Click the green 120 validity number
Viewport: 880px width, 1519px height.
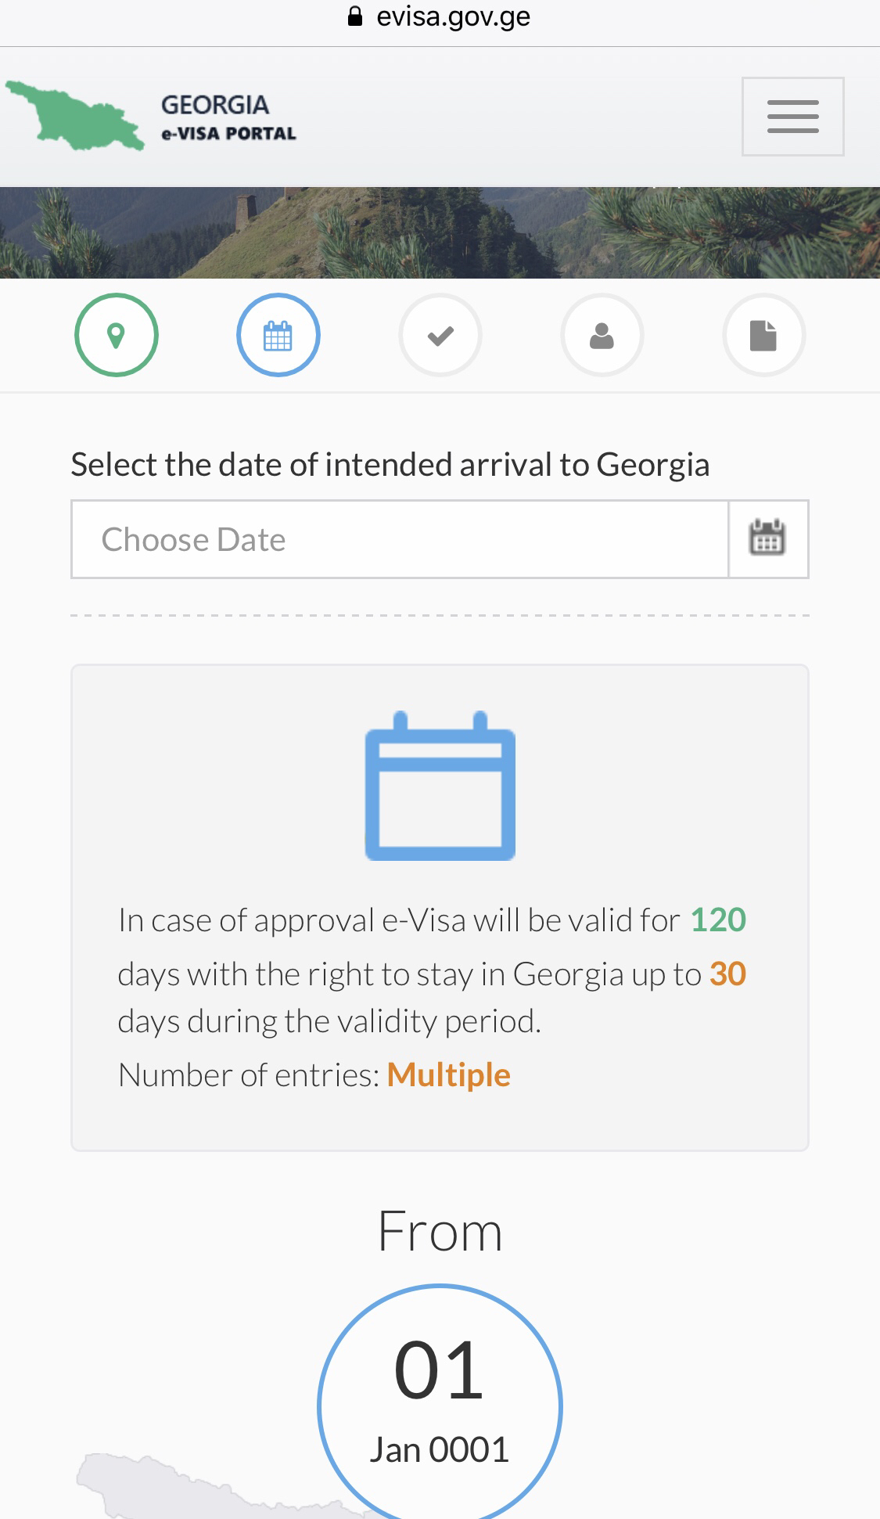[717, 920]
